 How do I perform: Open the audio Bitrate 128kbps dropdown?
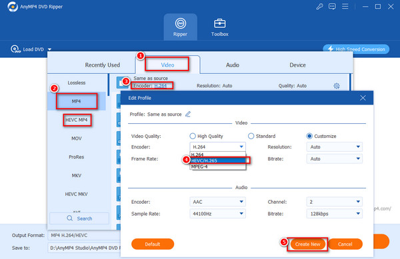pyautogui.click(x=334, y=214)
